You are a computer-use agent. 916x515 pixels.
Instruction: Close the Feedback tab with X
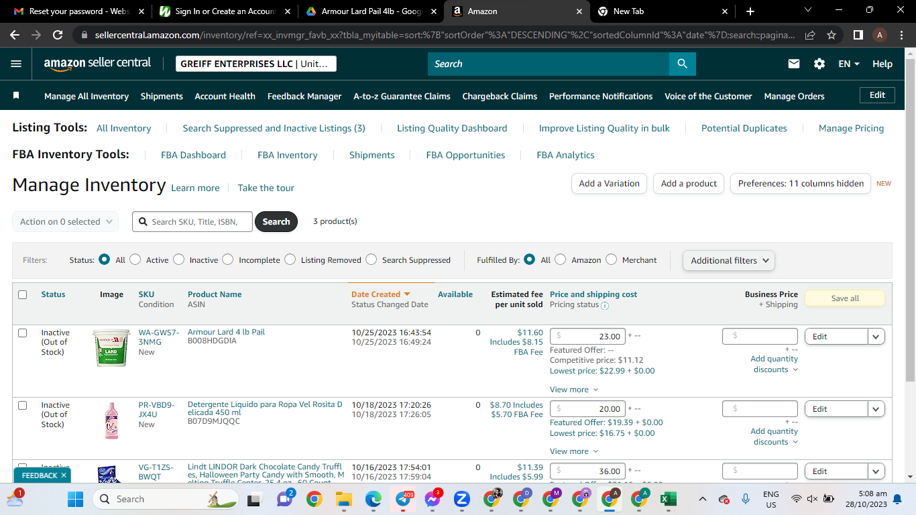64,475
